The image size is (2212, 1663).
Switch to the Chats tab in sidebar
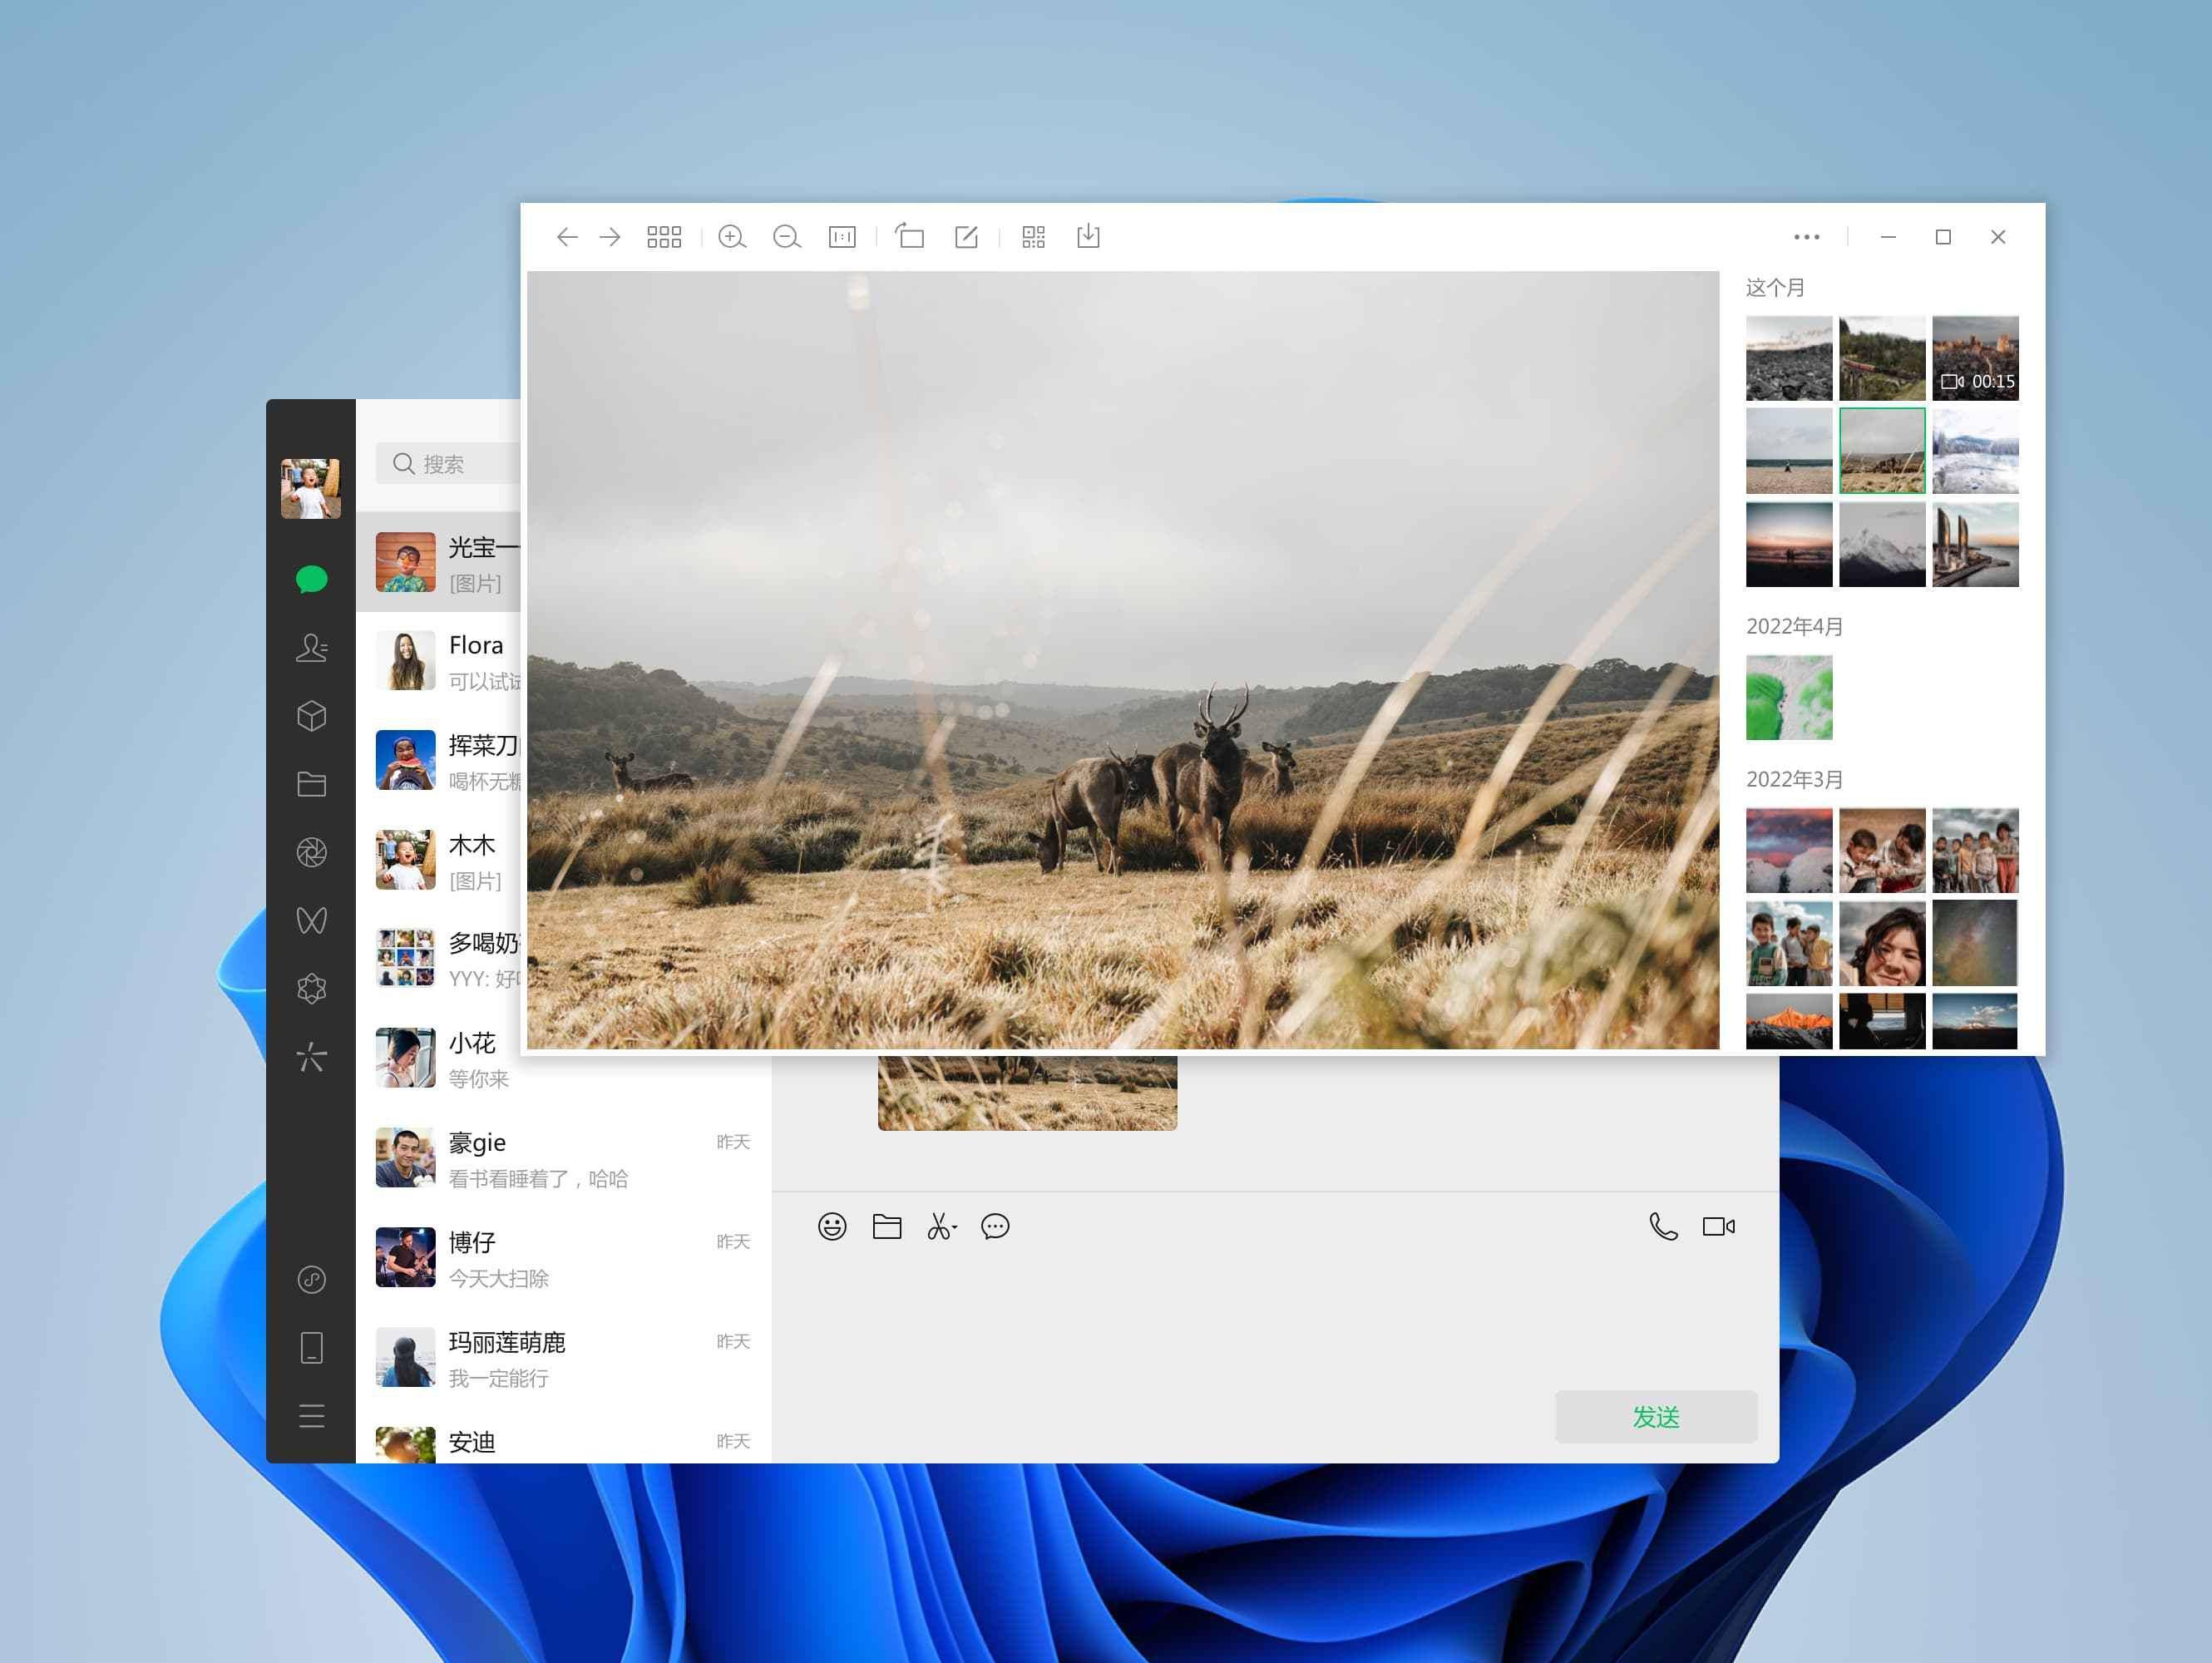pos(311,580)
